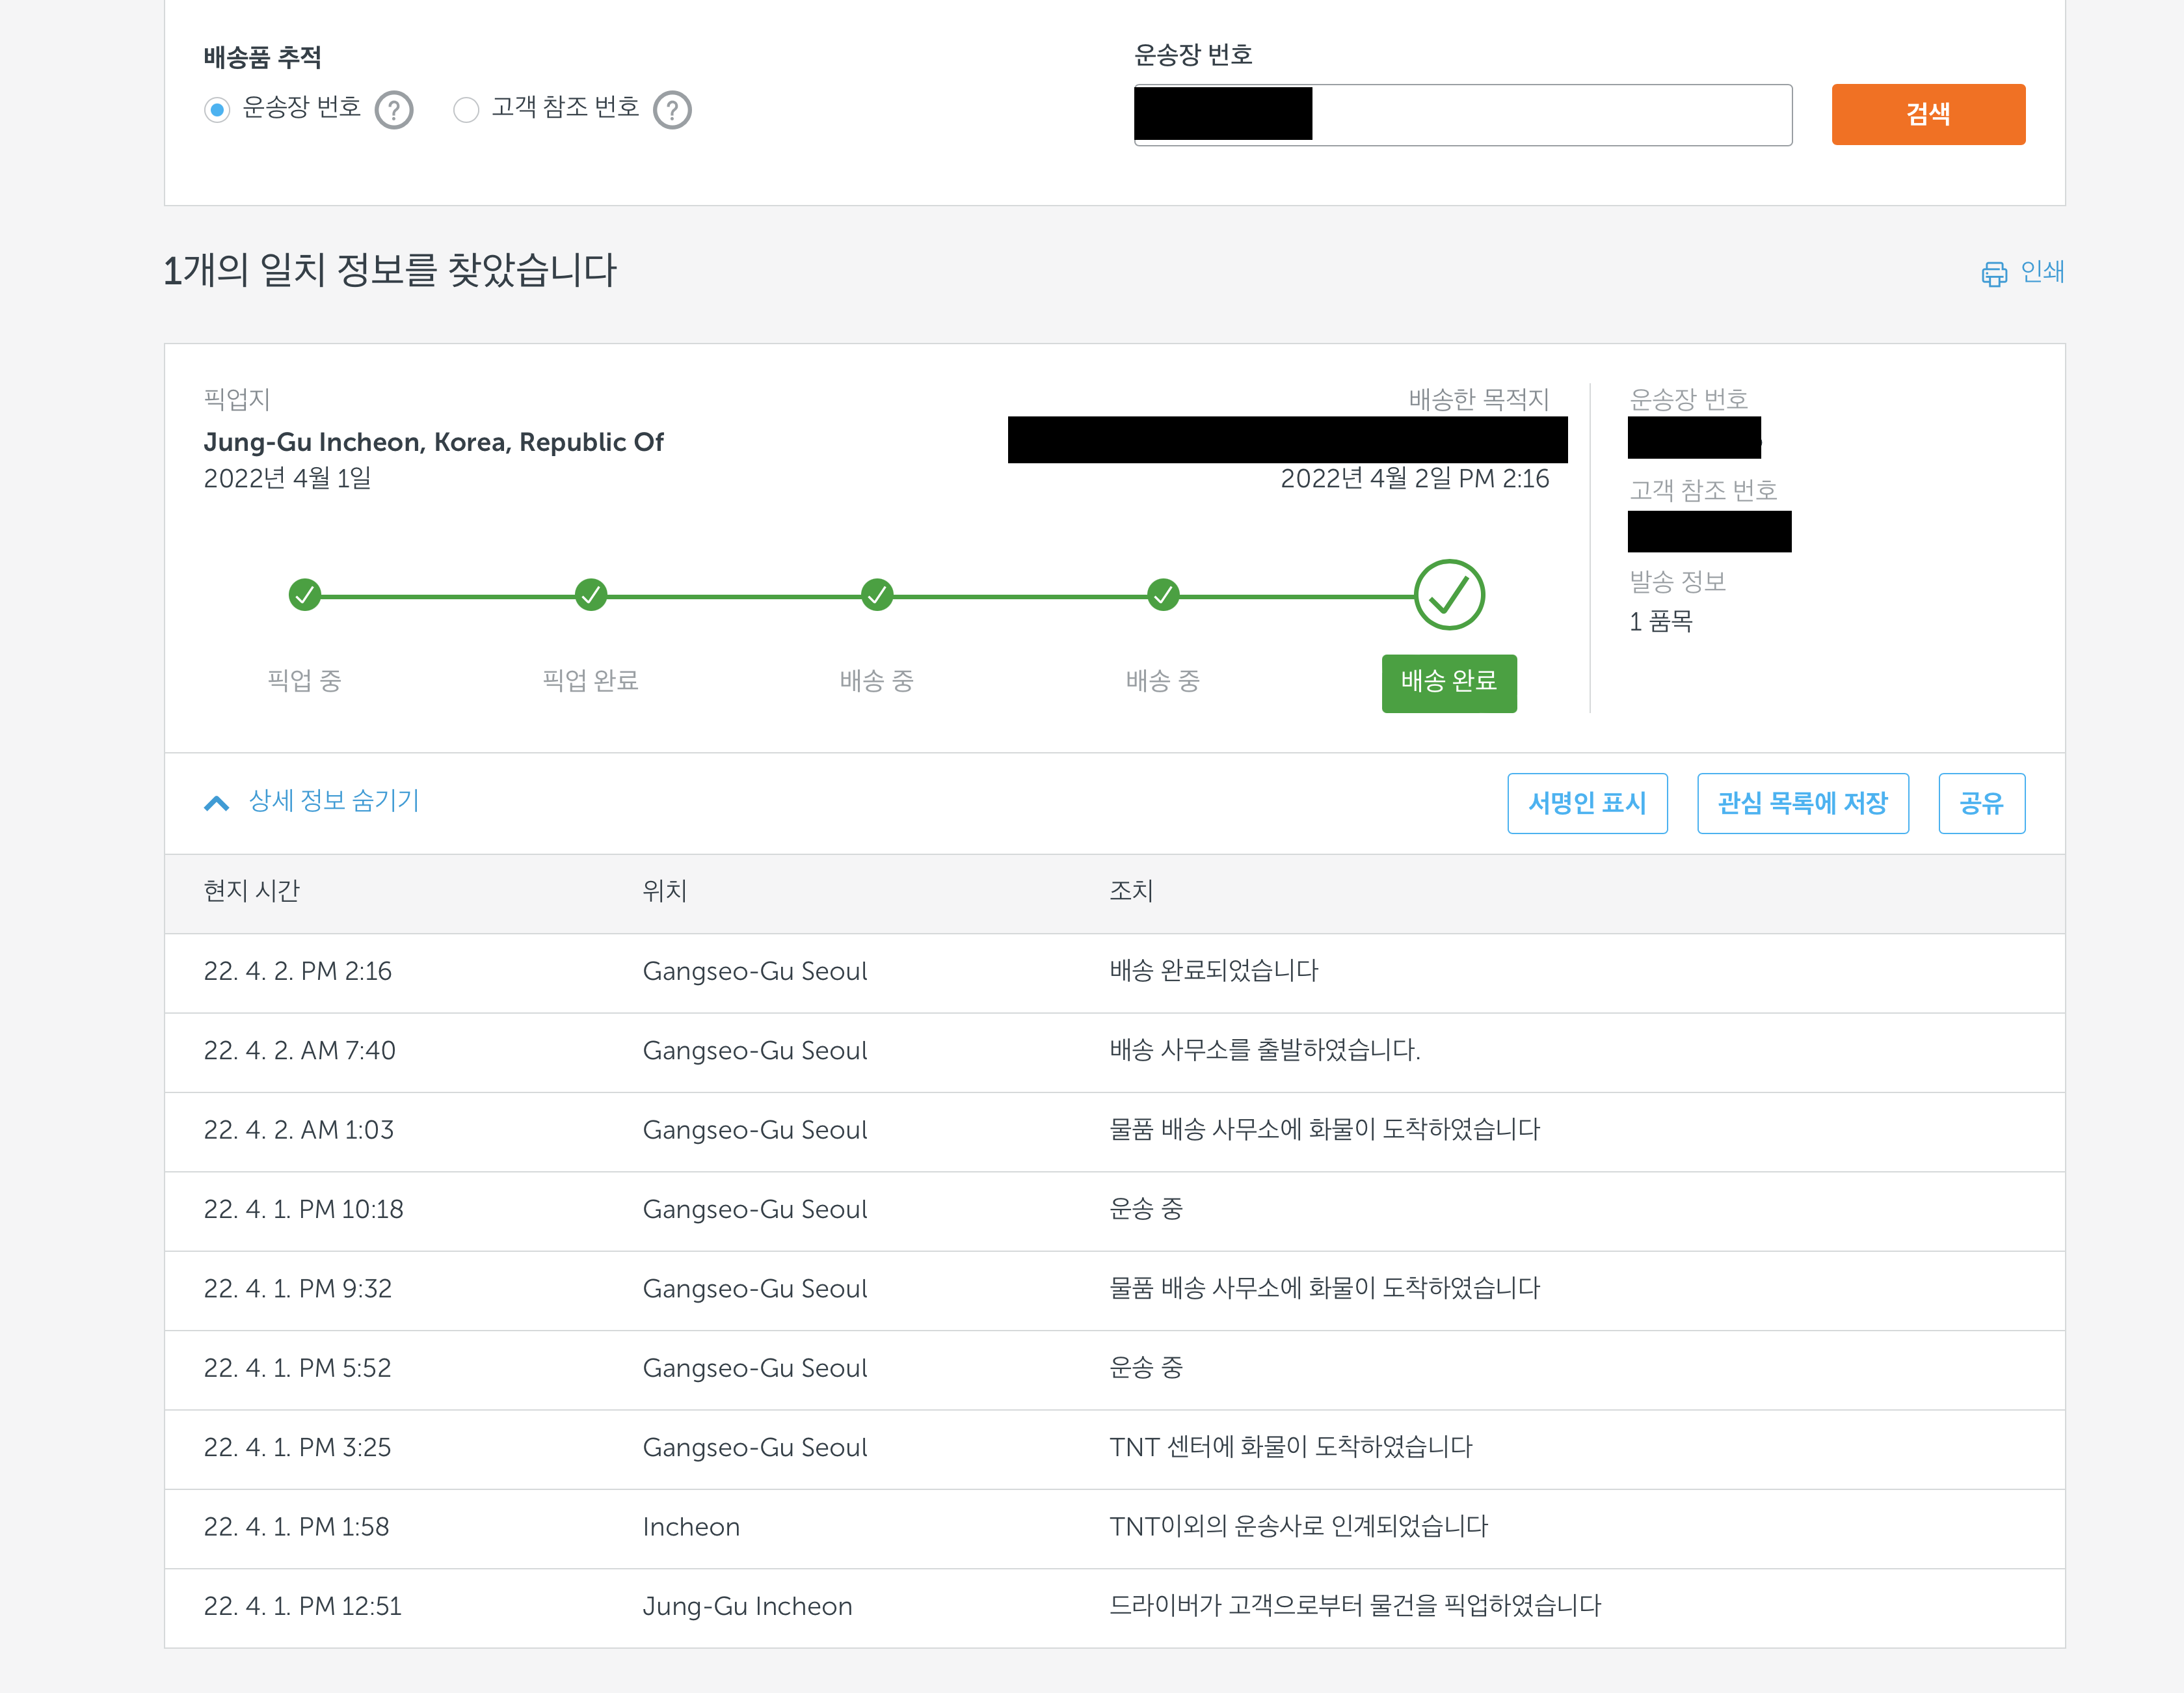Select the 고객 참조 번호 radio button

(466, 109)
